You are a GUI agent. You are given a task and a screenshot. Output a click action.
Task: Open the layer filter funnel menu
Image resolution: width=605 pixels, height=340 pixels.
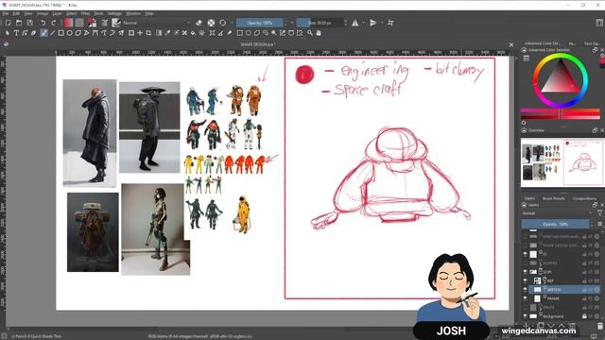[600, 212]
